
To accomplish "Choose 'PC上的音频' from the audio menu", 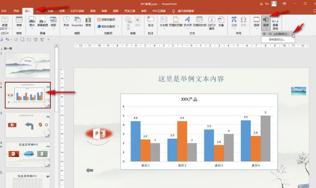I will click(278, 34).
